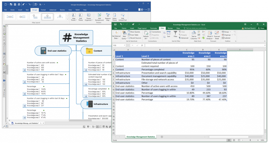Viewport: 269px width, 143px height.
Task: Open the Advanced tab in MindManager
Action: click(x=53, y=10)
